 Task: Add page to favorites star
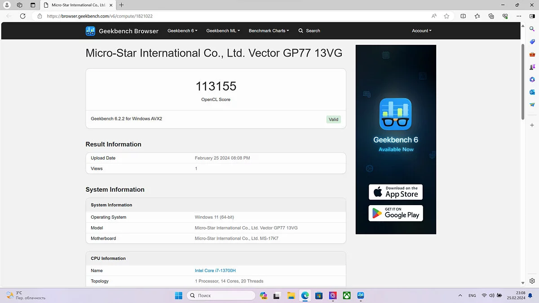pyautogui.click(x=446, y=16)
